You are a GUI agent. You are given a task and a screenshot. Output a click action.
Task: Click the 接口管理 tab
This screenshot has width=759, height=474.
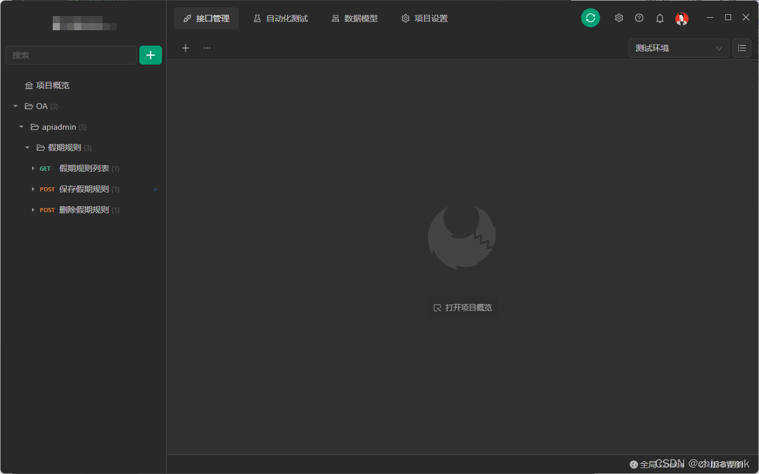pyautogui.click(x=206, y=18)
